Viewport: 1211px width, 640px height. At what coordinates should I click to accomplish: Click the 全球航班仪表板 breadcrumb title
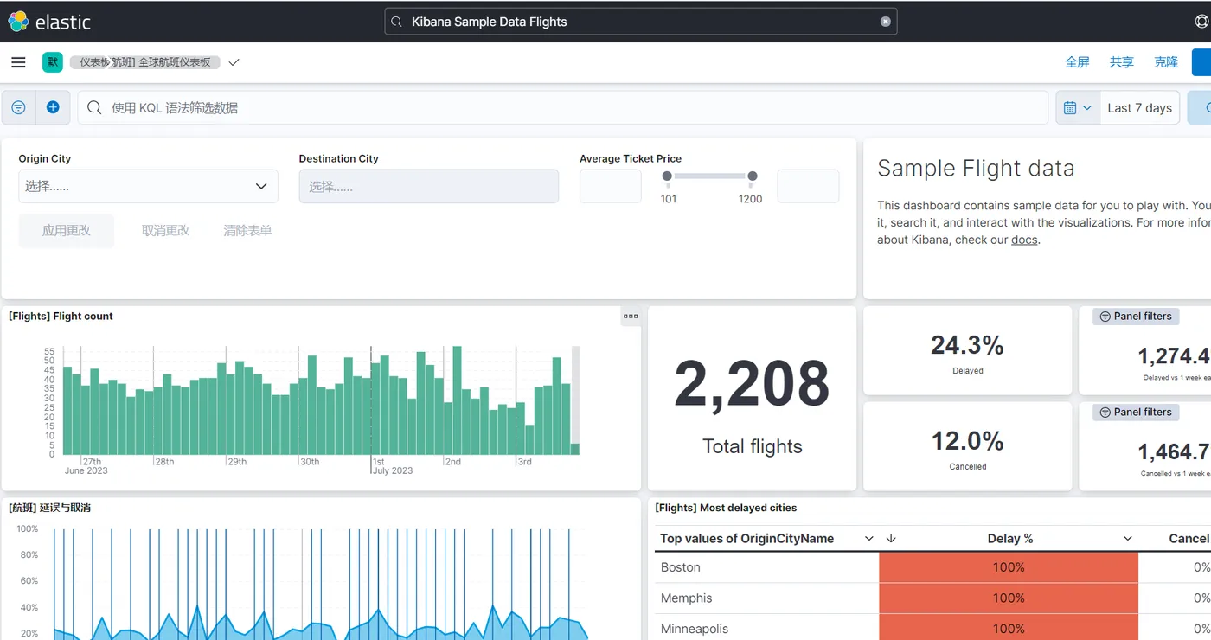tap(175, 62)
